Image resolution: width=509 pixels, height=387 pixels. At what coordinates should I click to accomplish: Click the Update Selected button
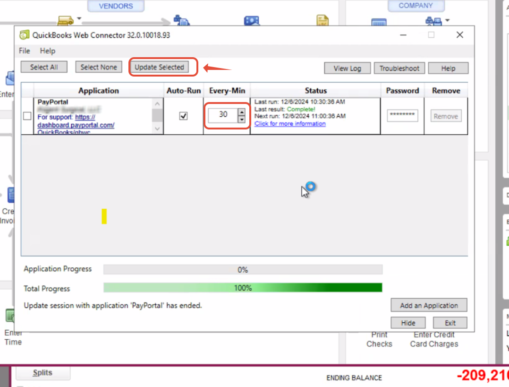pos(159,67)
